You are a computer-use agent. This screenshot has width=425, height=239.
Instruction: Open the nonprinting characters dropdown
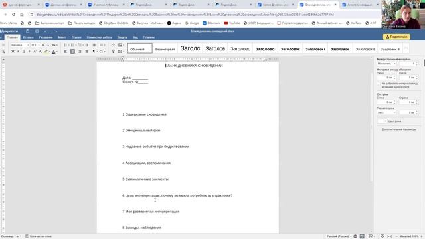click(x=97, y=52)
